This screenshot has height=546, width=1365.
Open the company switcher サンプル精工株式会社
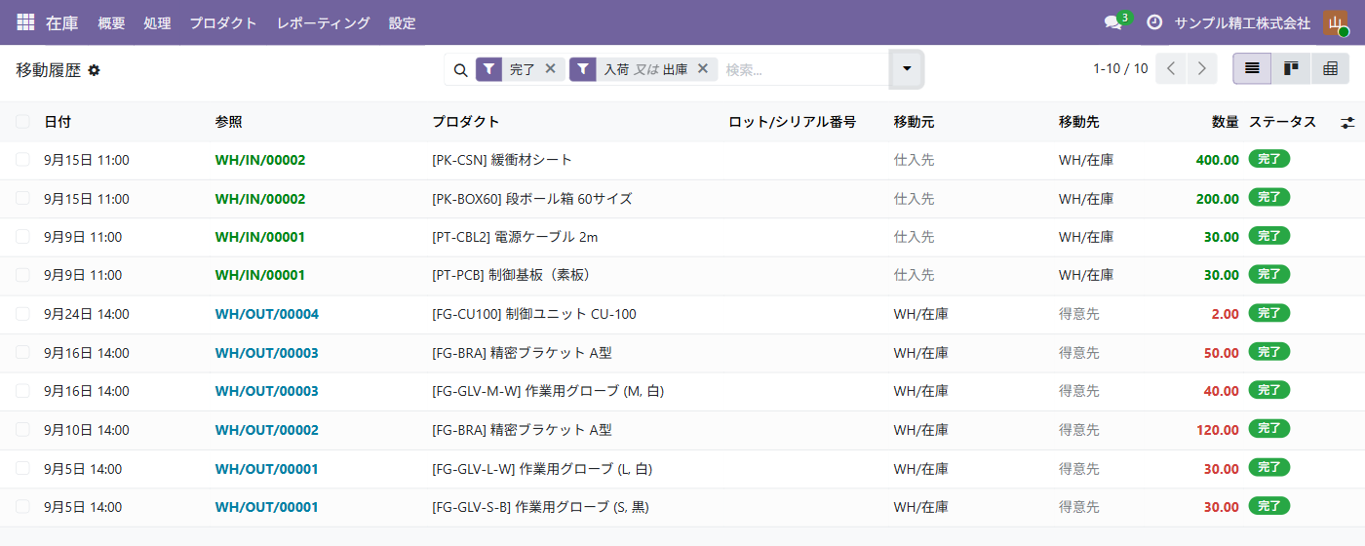(x=1242, y=22)
